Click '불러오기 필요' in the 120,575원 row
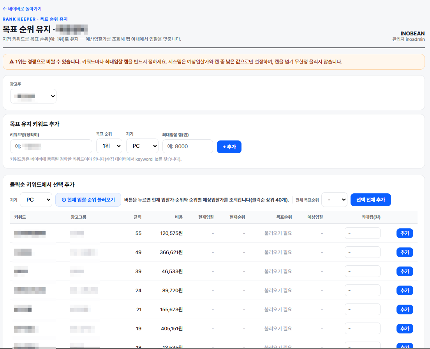This screenshot has width=430, height=349. [x=278, y=233]
